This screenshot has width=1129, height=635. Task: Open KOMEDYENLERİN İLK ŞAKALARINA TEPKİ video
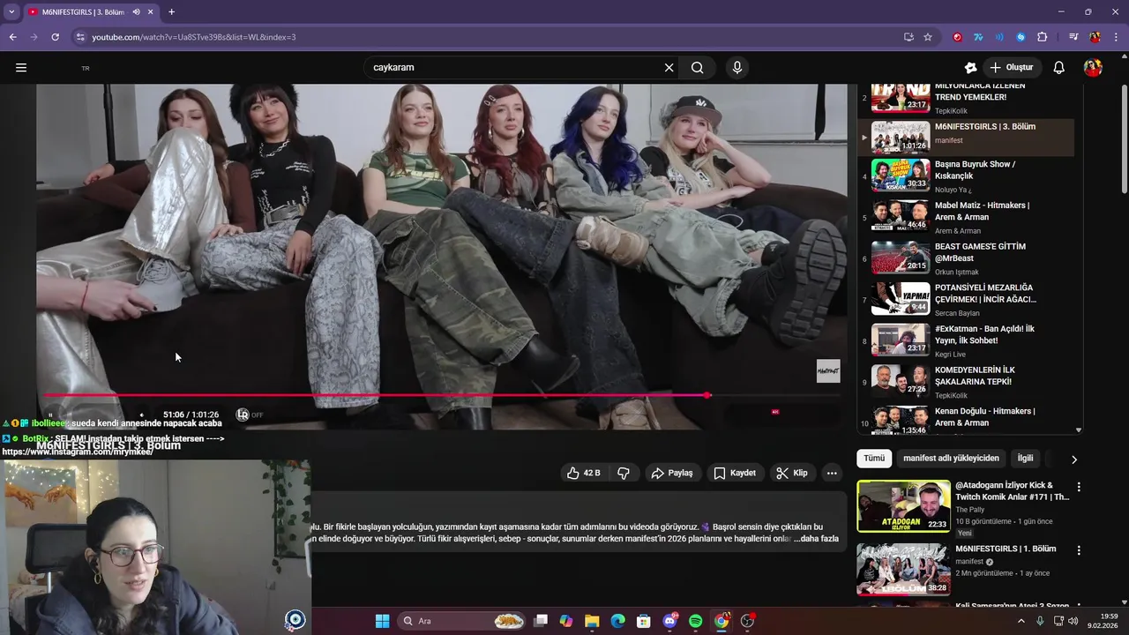pos(966,381)
